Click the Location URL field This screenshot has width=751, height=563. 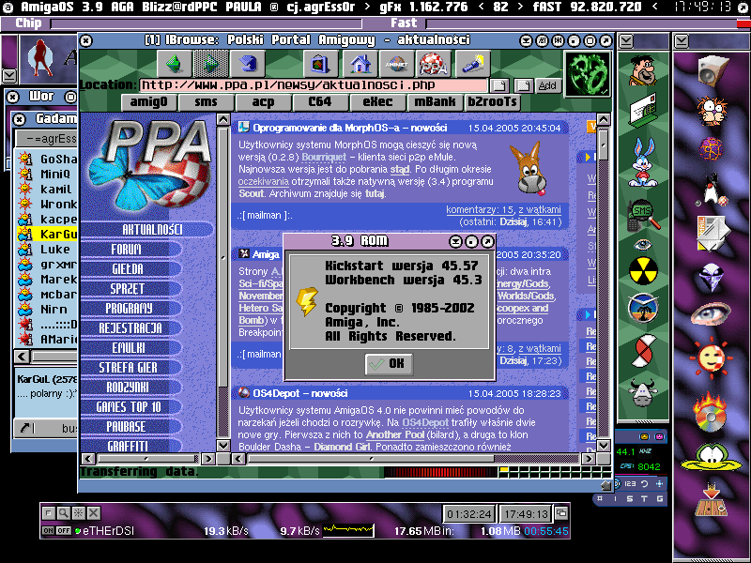[x=314, y=85]
